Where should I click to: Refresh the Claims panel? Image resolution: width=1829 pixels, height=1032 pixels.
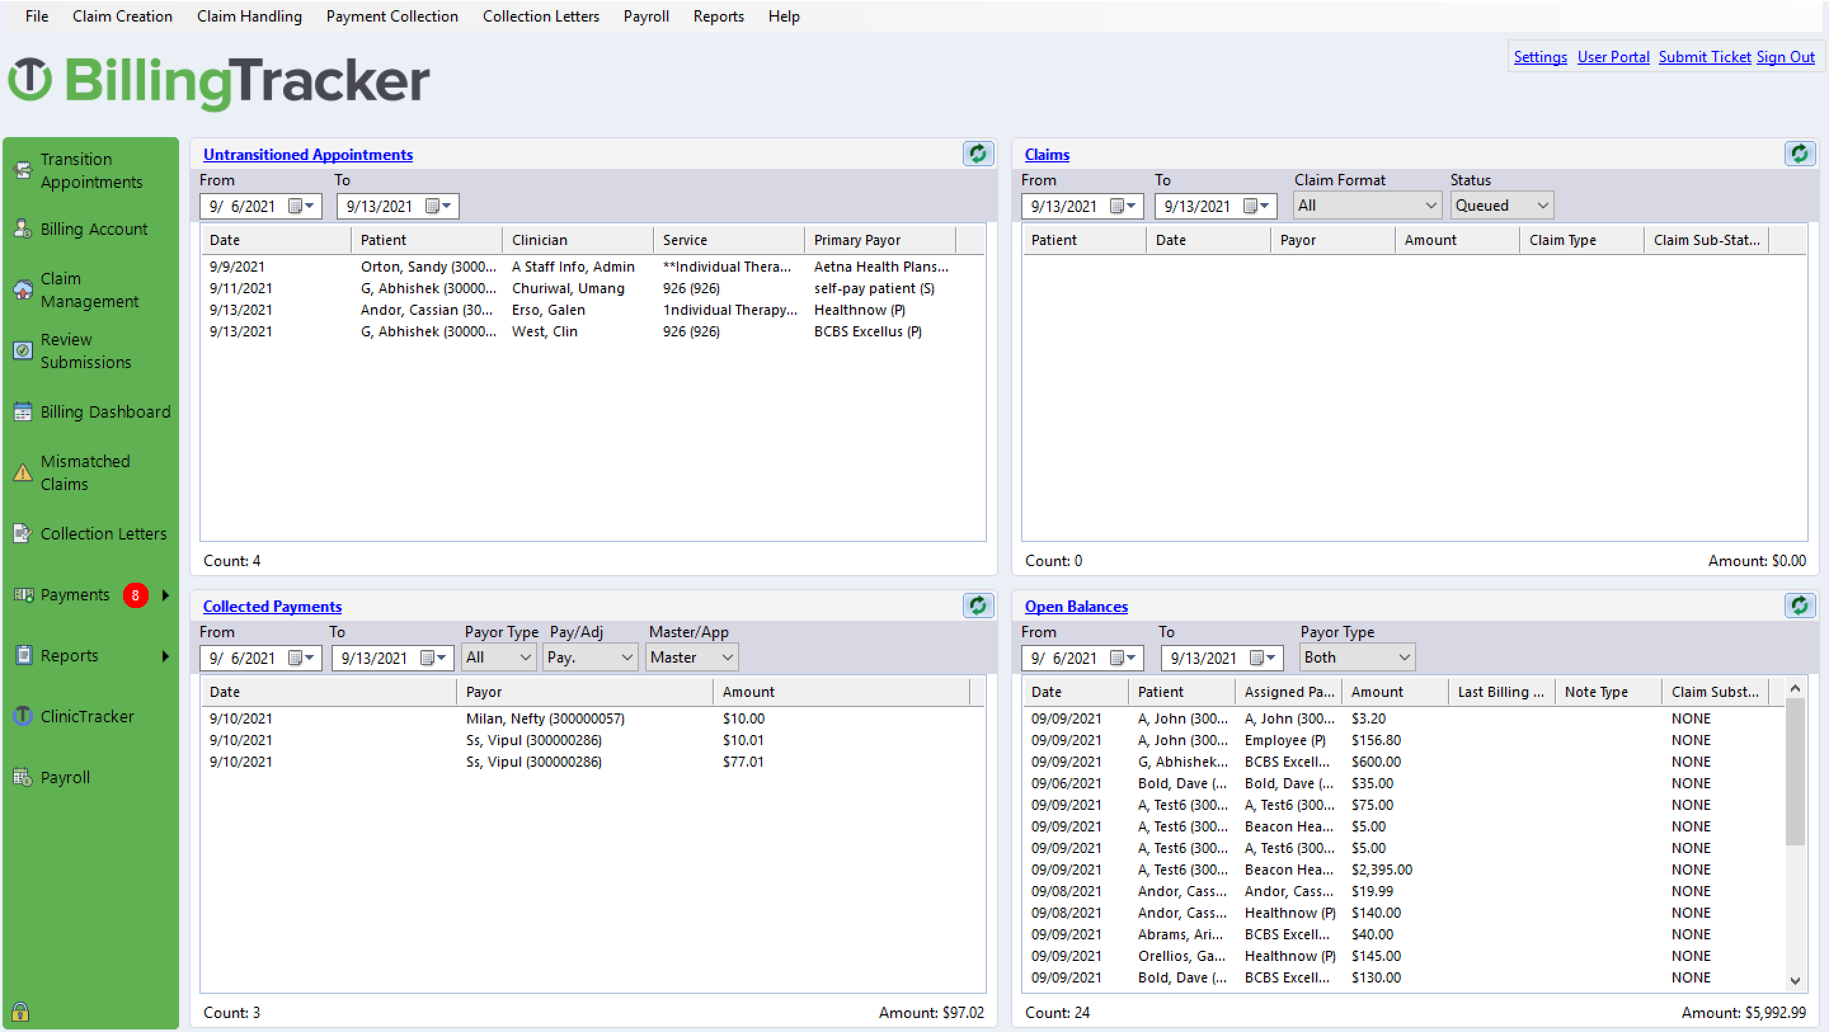coord(1799,154)
